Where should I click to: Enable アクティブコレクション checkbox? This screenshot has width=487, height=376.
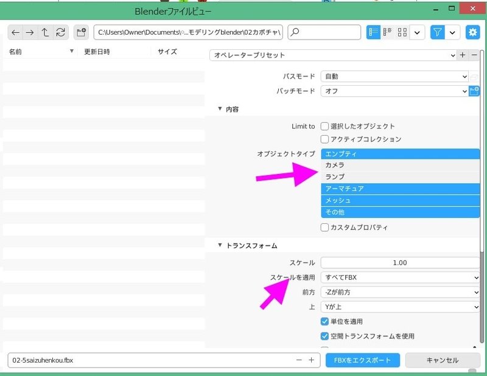(324, 139)
